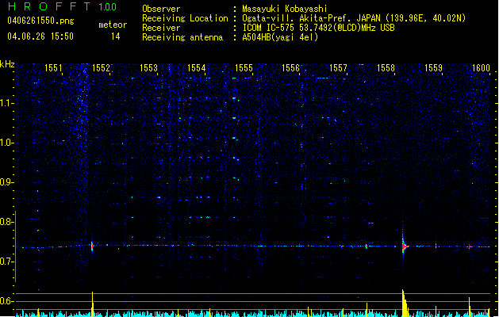Click the 1557 time marker

pos(338,68)
